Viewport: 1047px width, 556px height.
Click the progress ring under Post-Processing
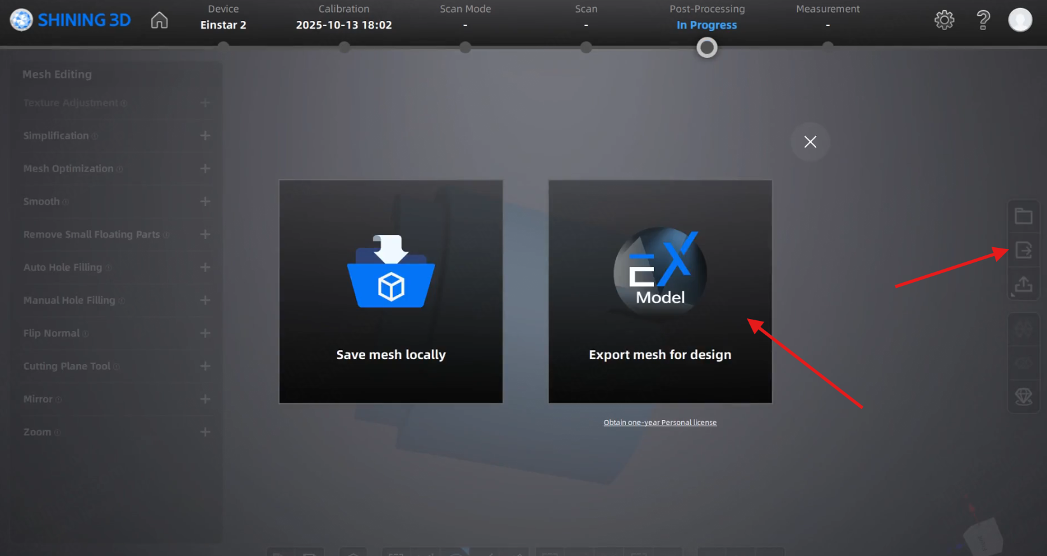tap(707, 48)
